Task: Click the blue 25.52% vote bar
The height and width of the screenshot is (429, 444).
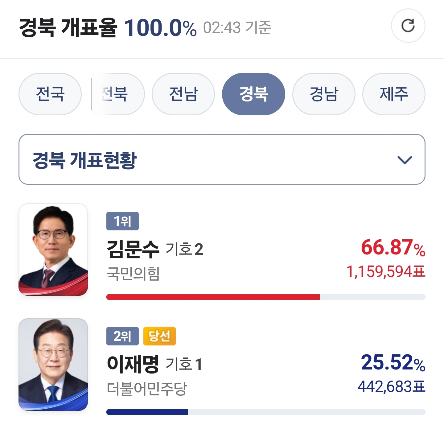Action: 147,412
